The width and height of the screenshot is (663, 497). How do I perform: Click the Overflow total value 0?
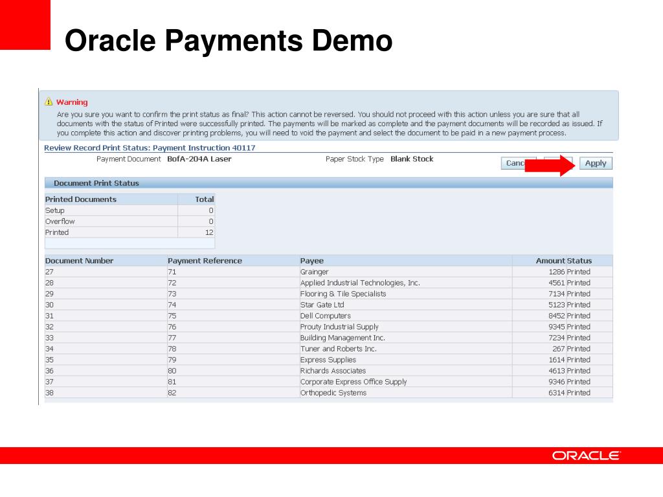tap(211, 221)
